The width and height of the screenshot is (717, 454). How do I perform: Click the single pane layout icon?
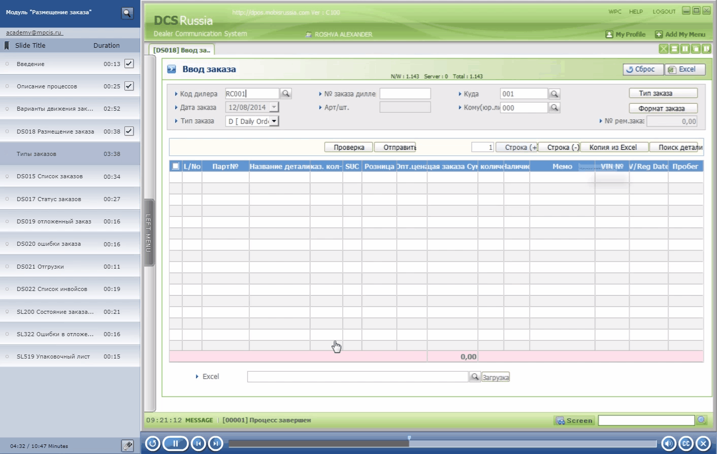[696, 49]
